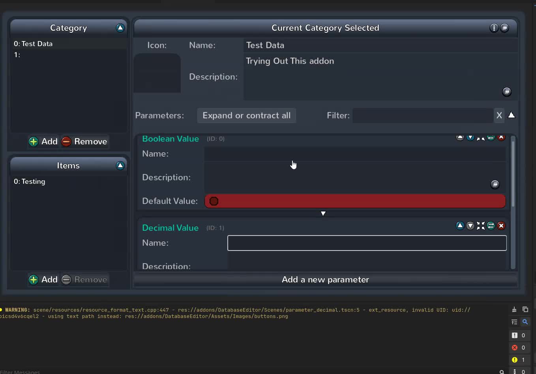Toggle the Default Value boolean off
This screenshot has width=536, height=374.
pos(214,201)
